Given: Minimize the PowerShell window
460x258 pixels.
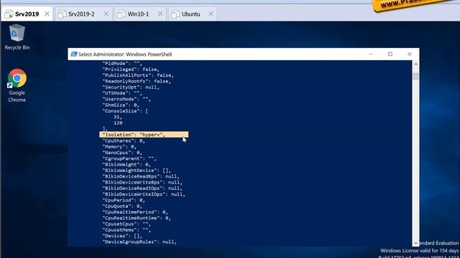Looking at the screenshot, I should coord(371,54).
